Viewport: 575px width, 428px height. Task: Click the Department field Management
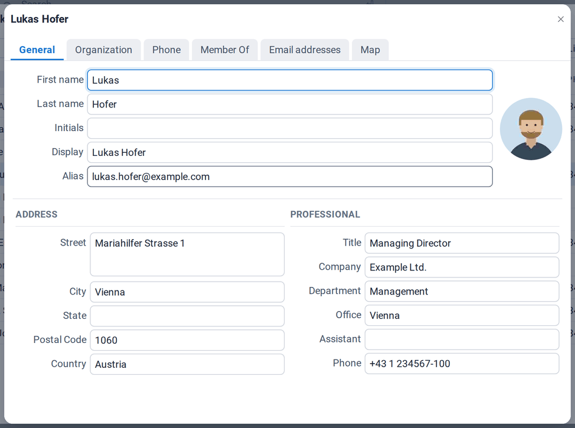(462, 291)
